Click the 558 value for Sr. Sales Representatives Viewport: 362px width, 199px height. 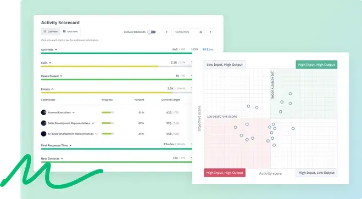coord(169,134)
